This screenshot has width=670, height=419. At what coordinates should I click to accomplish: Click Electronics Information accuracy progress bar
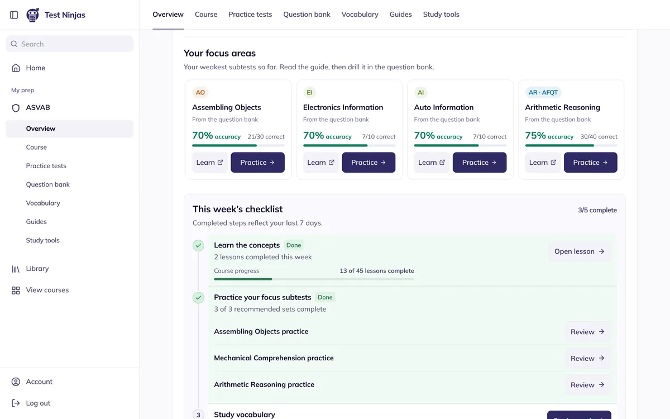(x=349, y=145)
